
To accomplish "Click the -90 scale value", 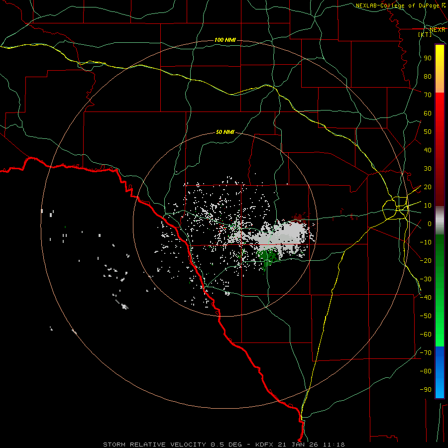I will pos(426,389).
